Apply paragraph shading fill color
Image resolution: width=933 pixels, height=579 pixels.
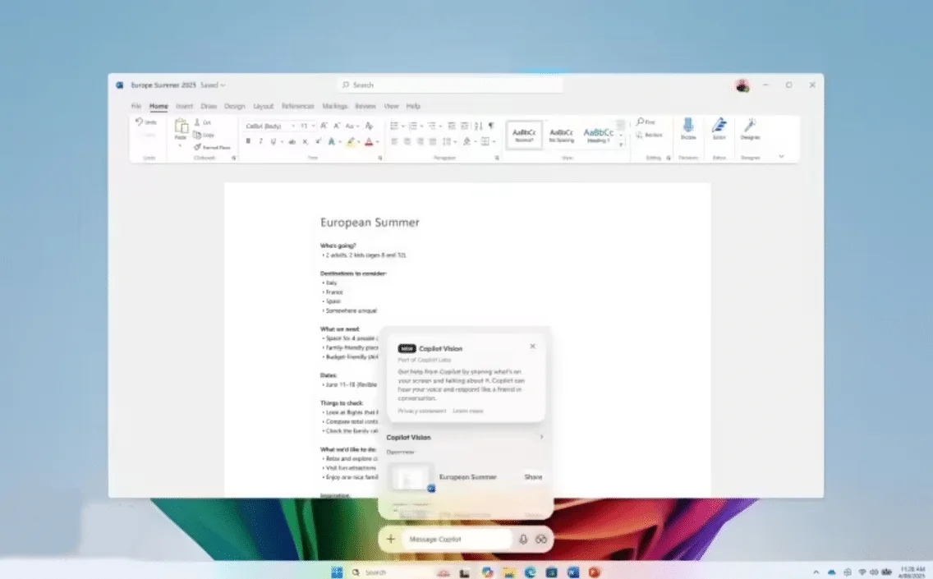tap(467, 141)
